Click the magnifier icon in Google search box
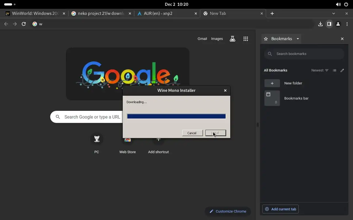 click(x=58, y=117)
